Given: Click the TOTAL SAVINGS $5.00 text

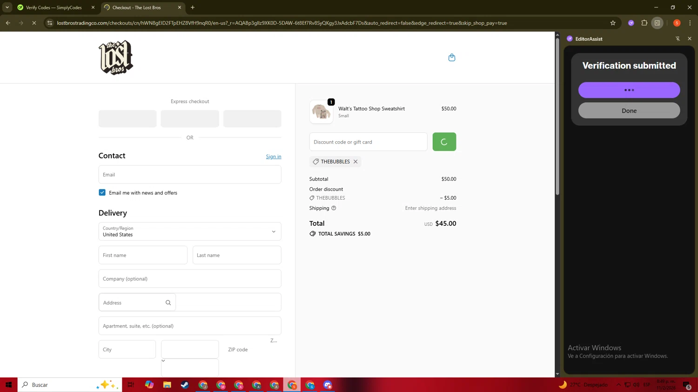Looking at the screenshot, I should pyautogui.click(x=344, y=234).
